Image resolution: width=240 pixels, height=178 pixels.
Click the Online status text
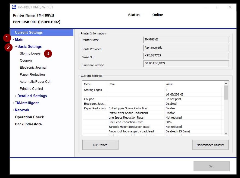[x=157, y=15]
